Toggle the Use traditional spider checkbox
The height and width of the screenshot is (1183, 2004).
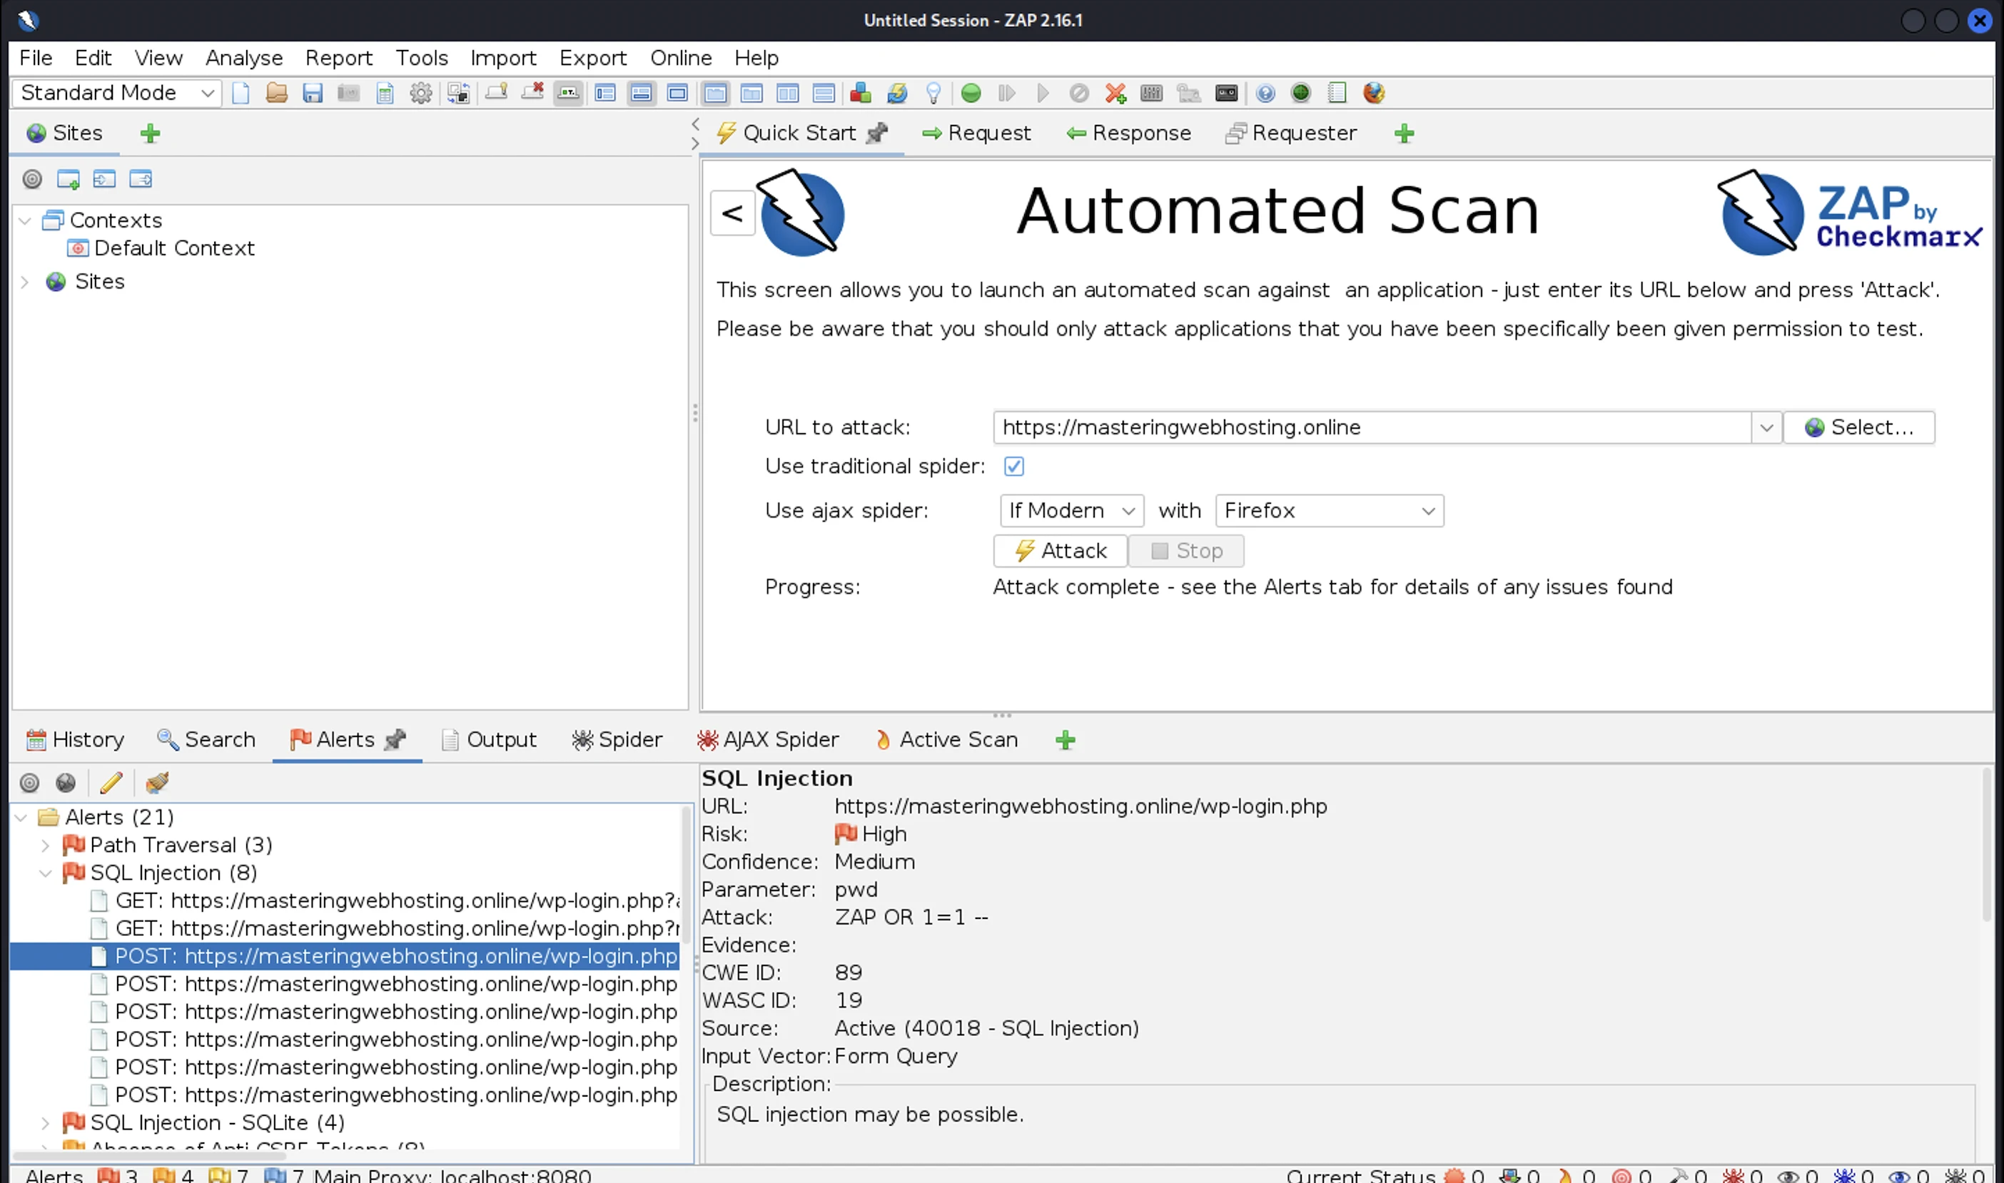1013,467
